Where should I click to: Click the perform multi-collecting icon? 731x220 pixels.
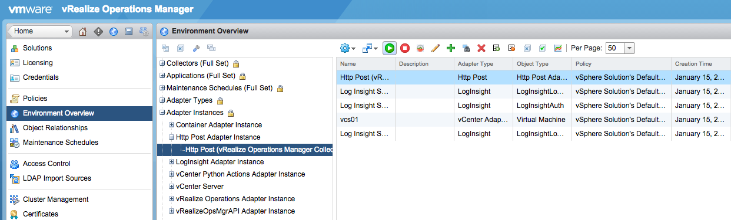(x=420, y=48)
